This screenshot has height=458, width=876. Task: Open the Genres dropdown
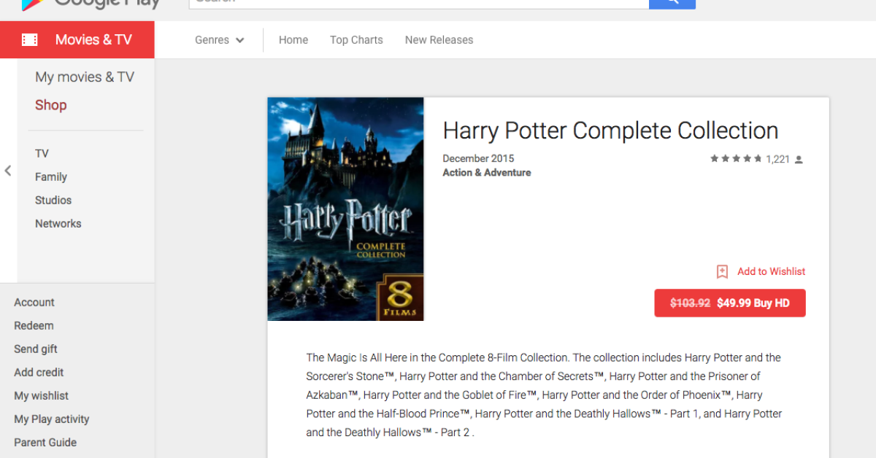[x=219, y=40]
